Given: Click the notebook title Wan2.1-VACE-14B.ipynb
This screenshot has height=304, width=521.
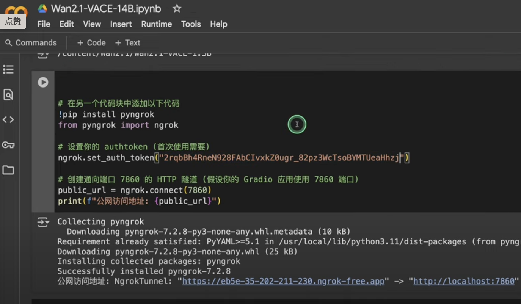Looking at the screenshot, I should click(x=106, y=8).
